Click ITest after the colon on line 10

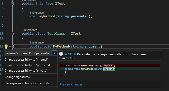[76, 34]
